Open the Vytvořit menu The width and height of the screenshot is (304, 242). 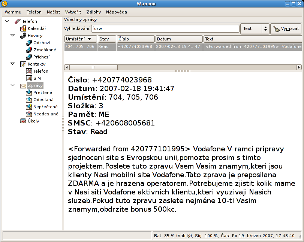[73, 12]
